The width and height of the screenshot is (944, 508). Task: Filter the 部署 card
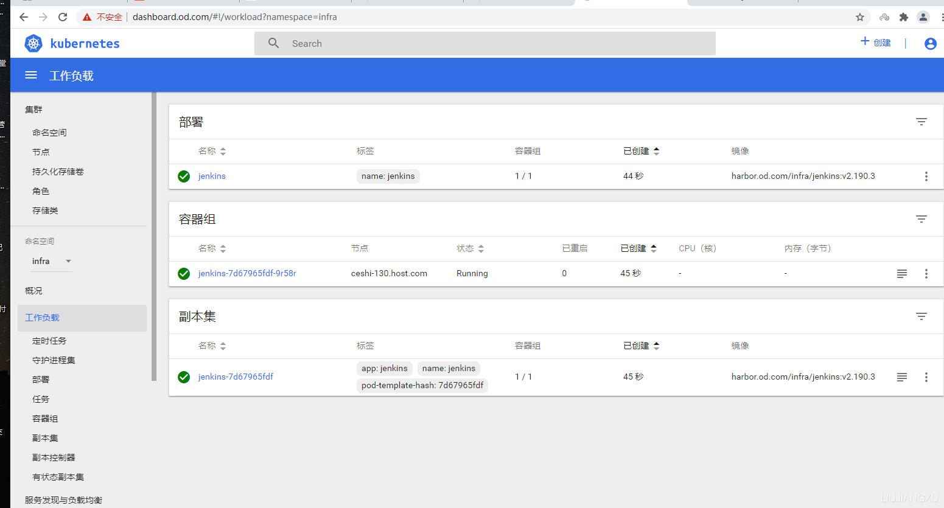pos(921,122)
